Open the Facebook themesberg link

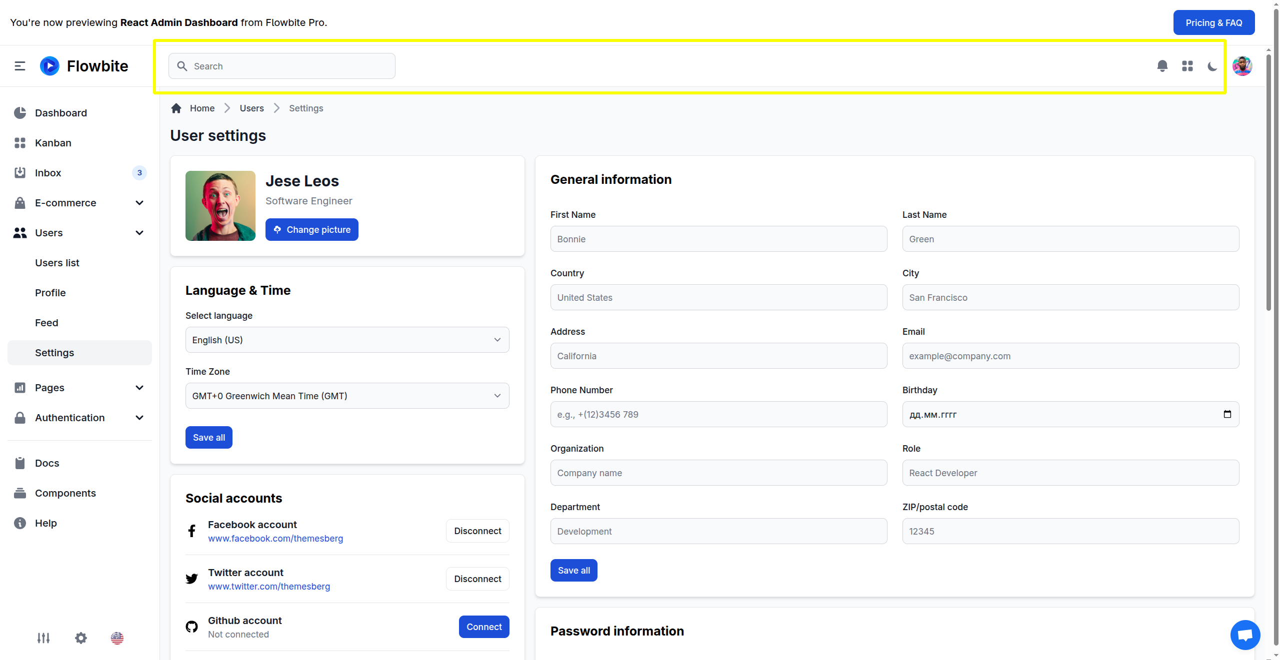275,539
